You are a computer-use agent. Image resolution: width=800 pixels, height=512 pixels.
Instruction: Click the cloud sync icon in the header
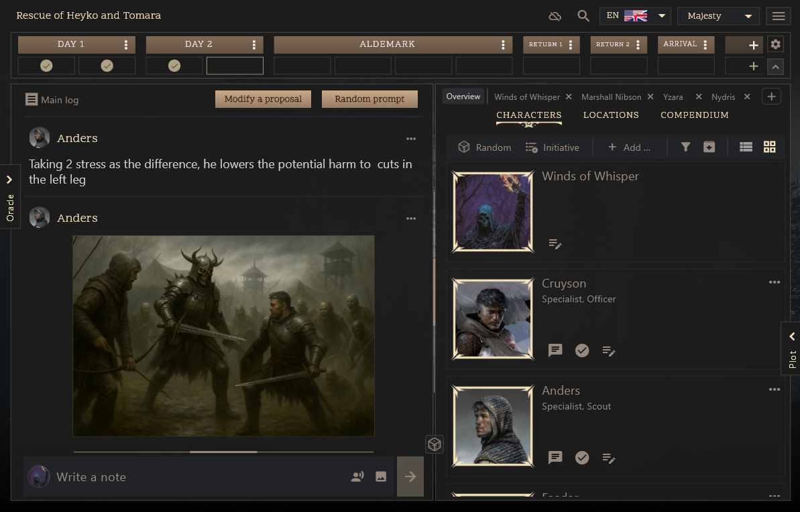click(555, 15)
